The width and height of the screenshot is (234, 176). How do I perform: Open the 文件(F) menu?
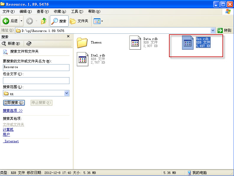[9, 12]
